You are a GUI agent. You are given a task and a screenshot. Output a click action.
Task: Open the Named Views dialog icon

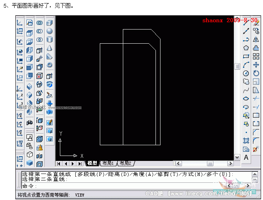tap(30, 23)
